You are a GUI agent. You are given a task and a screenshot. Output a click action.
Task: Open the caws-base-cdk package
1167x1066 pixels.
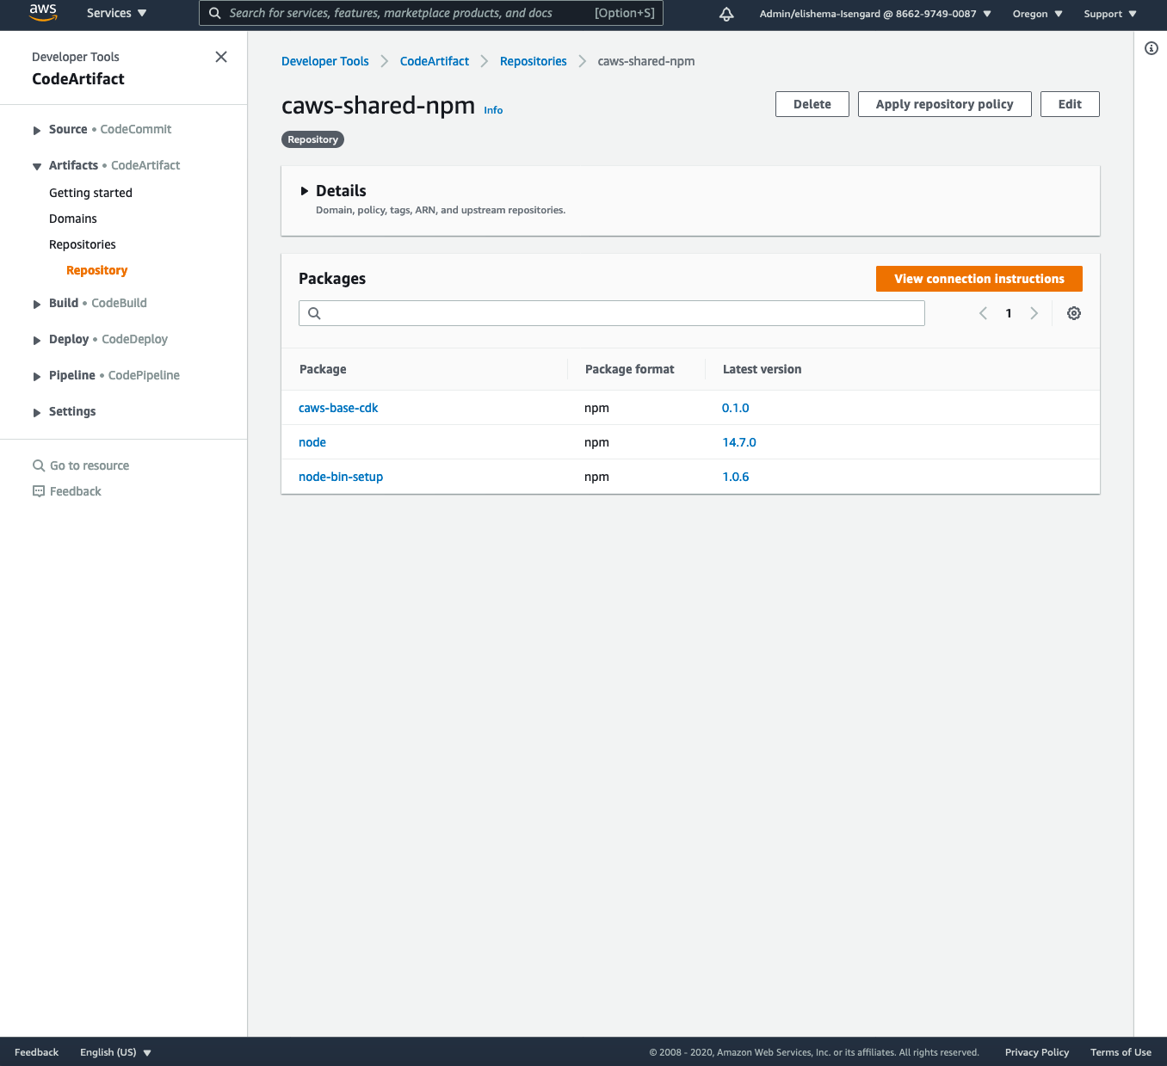coord(338,408)
